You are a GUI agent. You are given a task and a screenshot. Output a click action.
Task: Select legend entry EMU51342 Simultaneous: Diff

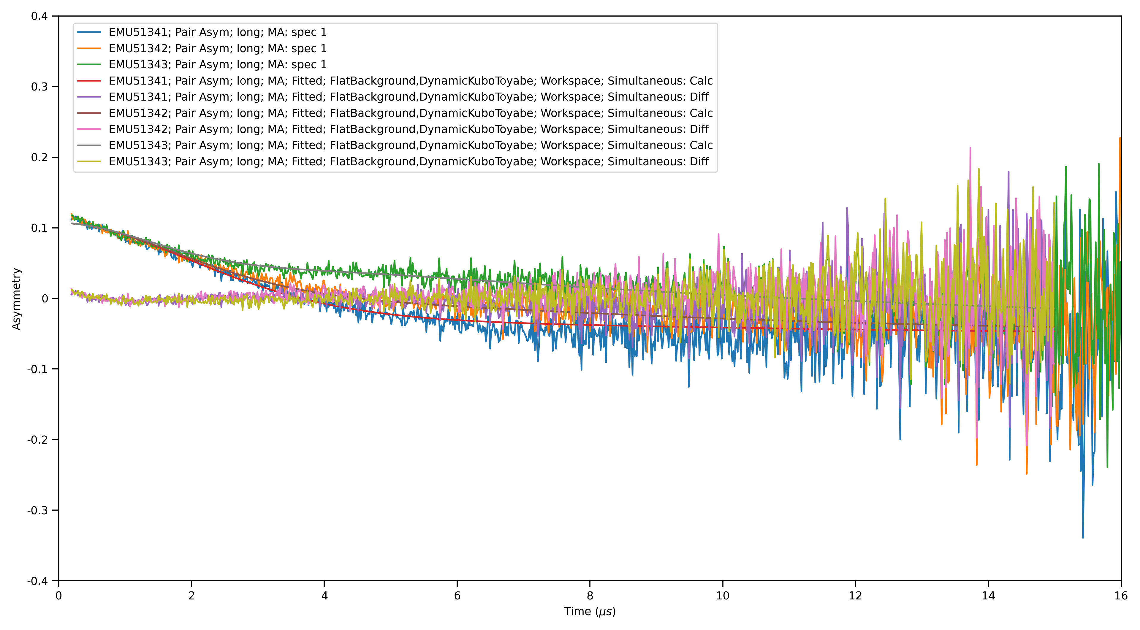(x=393, y=129)
